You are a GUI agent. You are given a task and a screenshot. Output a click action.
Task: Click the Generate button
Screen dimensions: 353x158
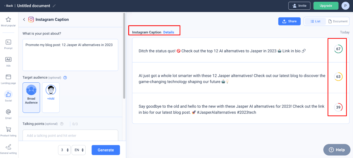click(106, 150)
